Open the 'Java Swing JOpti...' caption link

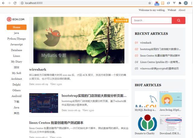[x=170, y=110]
